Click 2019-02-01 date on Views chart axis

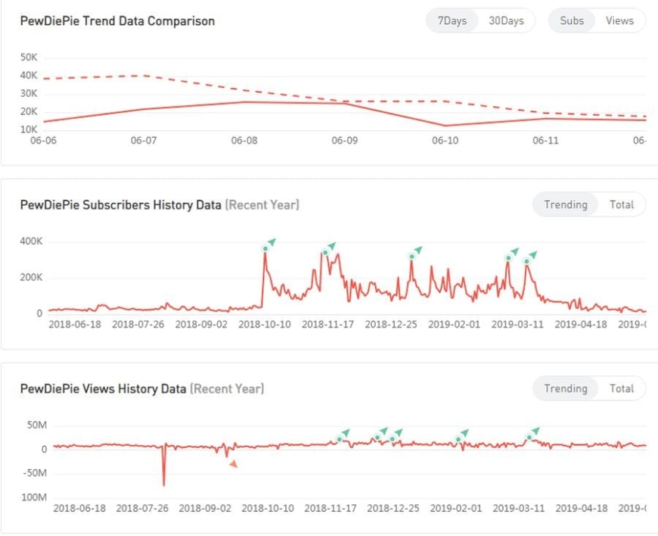point(456,508)
